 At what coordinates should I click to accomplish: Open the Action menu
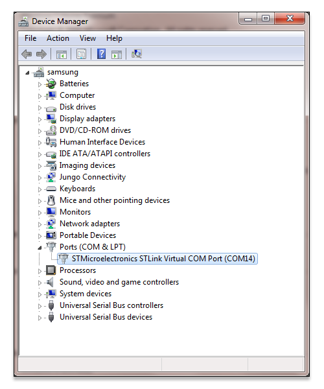point(58,38)
